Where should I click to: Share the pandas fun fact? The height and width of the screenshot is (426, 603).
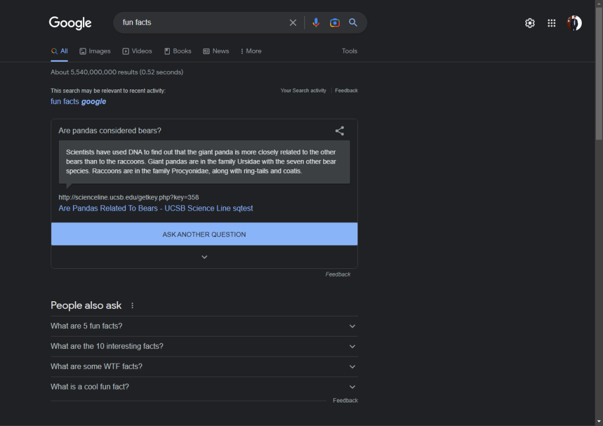(x=339, y=131)
